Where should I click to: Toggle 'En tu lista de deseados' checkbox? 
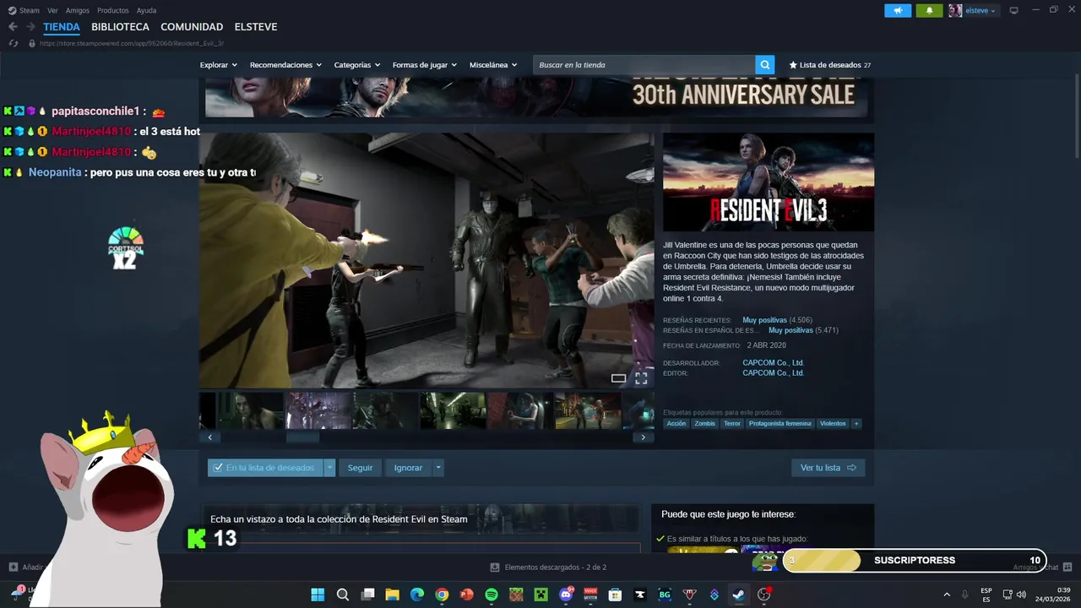[x=218, y=468]
